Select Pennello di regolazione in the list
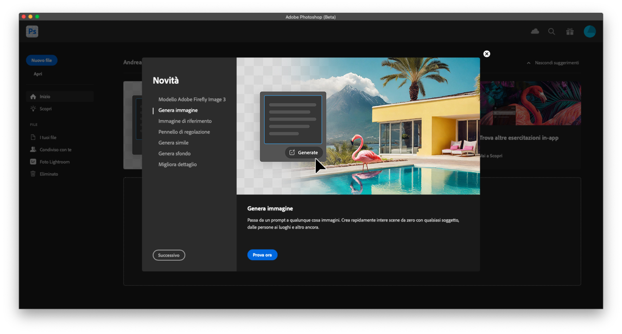Image resolution: width=622 pixels, height=334 pixels. tap(184, 132)
